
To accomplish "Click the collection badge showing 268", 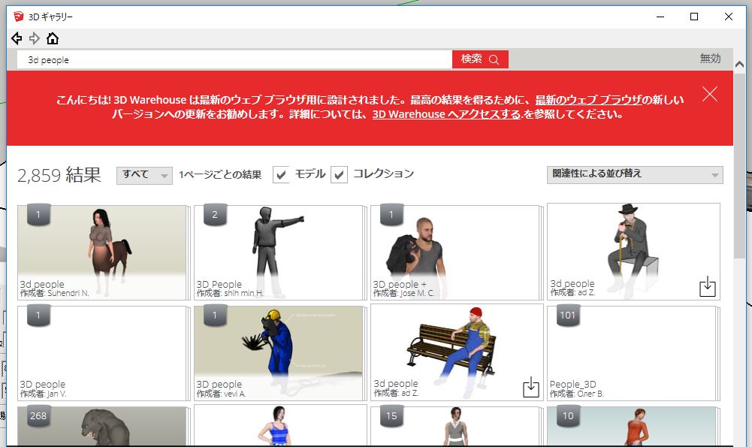I will (x=38, y=416).
